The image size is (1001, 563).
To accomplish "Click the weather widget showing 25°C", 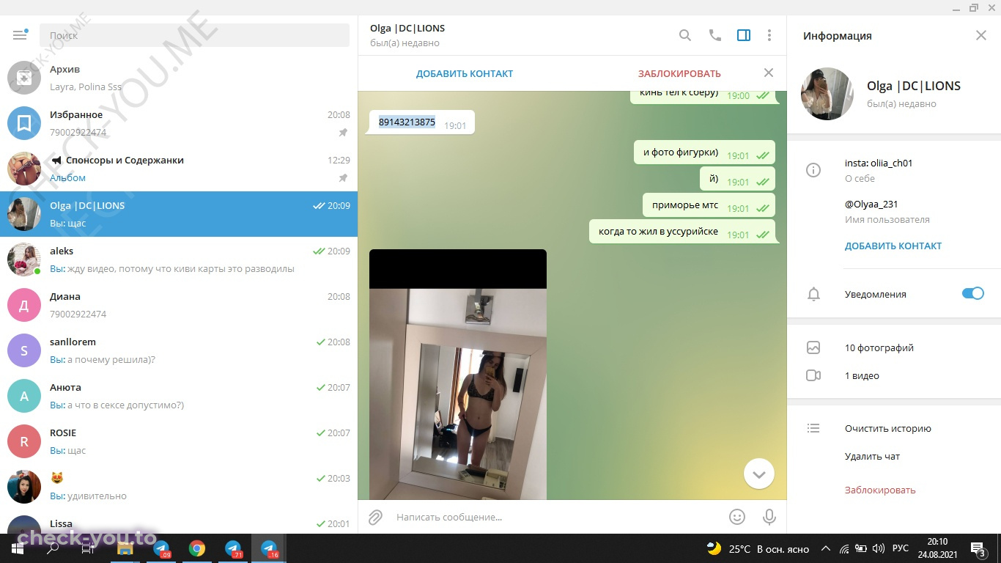I will pos(758,548).
